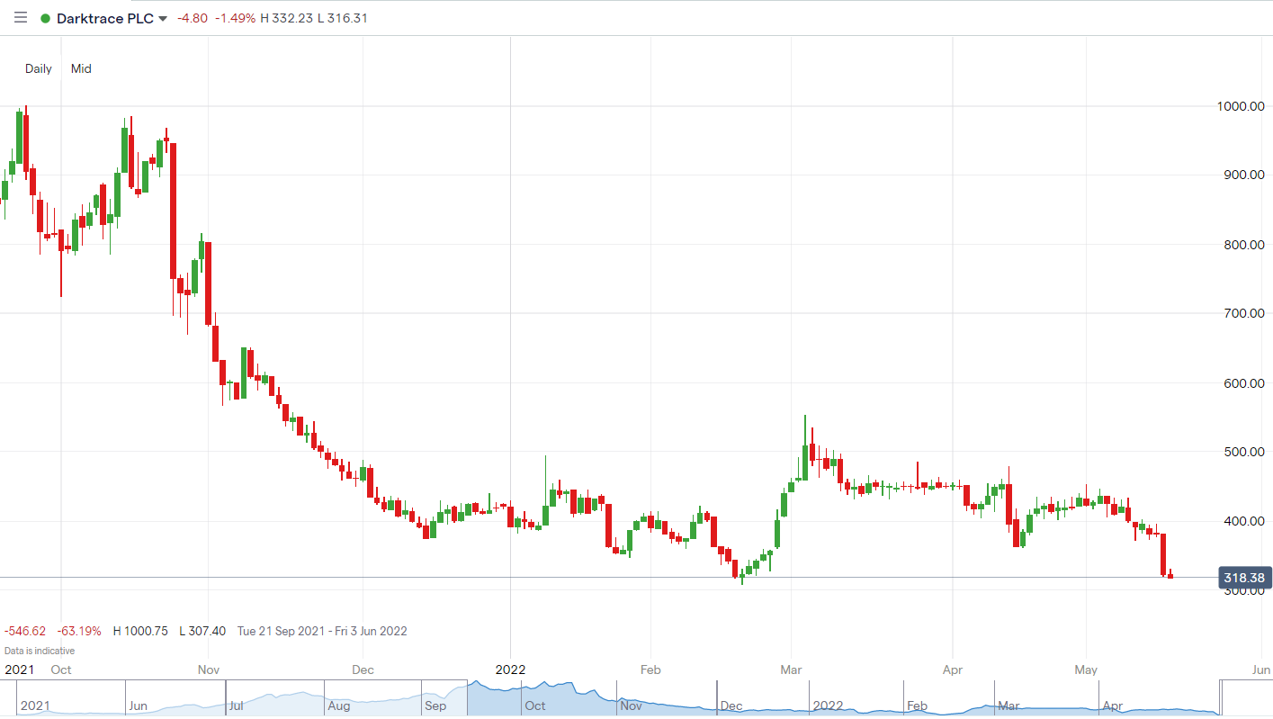The width and height of the screenshot is (1273, 719).
Task: Select the 2022 label on the main time axis
Action: point(511,670)
